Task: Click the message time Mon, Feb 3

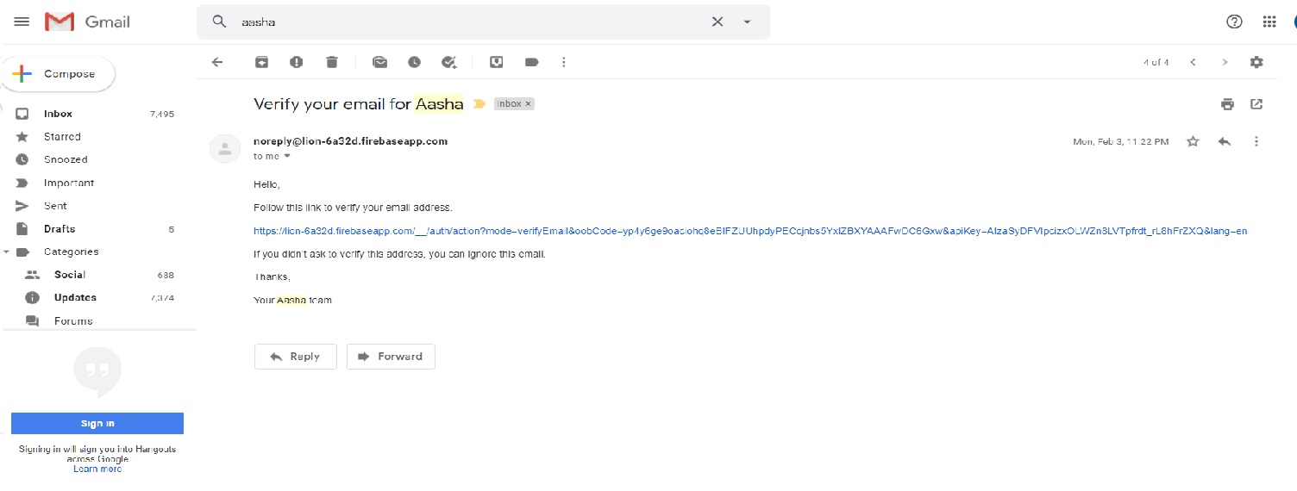Action: coord(1120,141)
